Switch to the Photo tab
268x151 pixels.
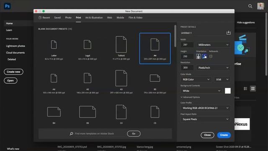[68, 18]
